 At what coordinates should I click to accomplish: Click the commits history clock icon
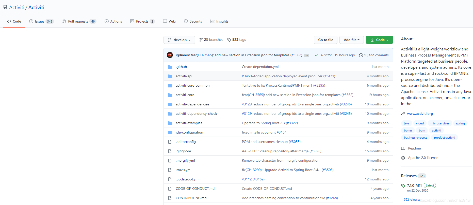[x=361, y=55]
